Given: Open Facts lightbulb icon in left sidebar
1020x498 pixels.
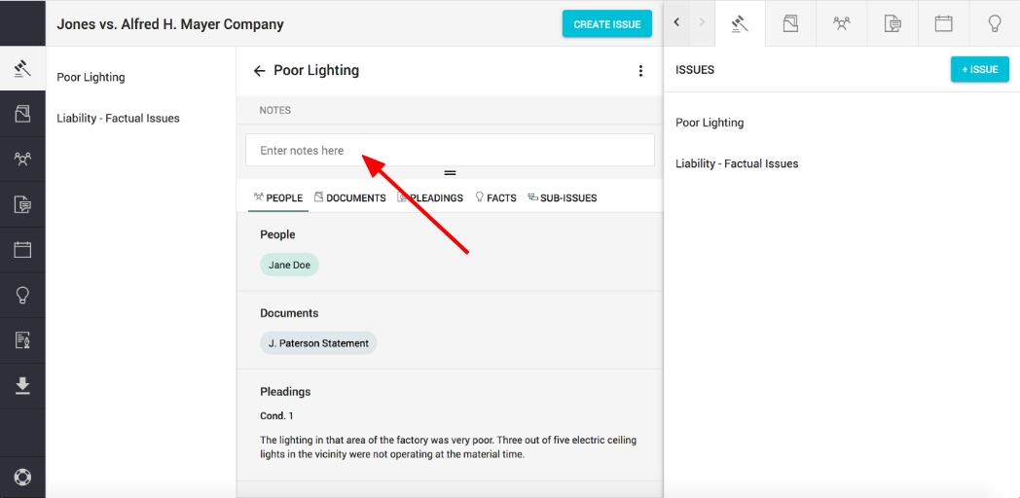Looking at the screenshot, I should [x=22, y=295].
